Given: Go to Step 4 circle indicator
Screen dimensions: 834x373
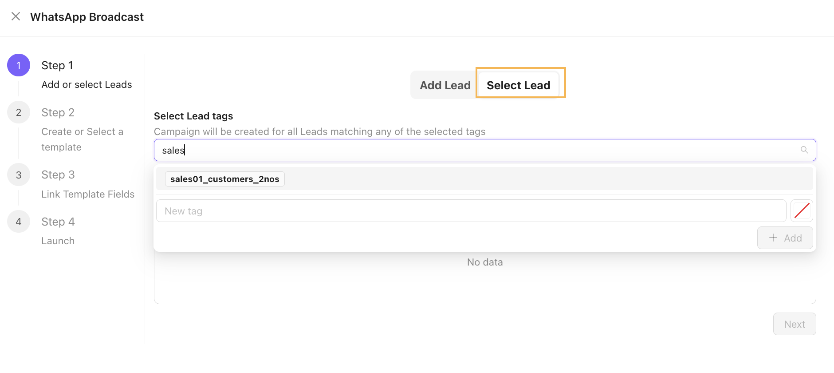Looking at the screenshot, I should pyautogui.click(x=19, y=222).
